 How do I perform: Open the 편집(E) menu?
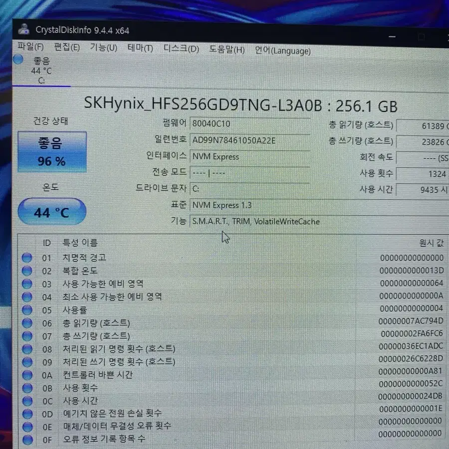pyautogui.click(x=67, y=47)
